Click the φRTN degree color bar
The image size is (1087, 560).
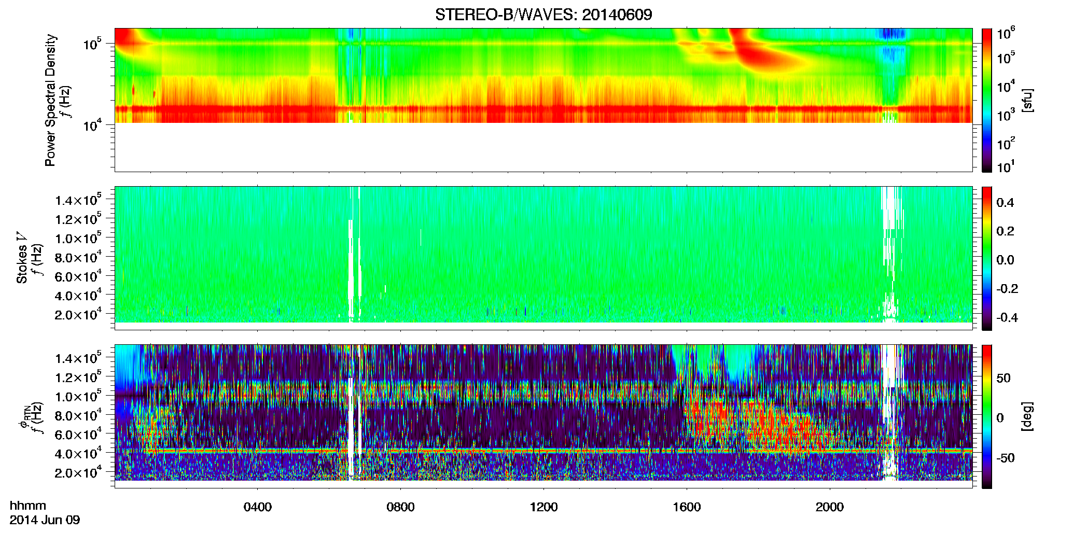tap(987, 416)
